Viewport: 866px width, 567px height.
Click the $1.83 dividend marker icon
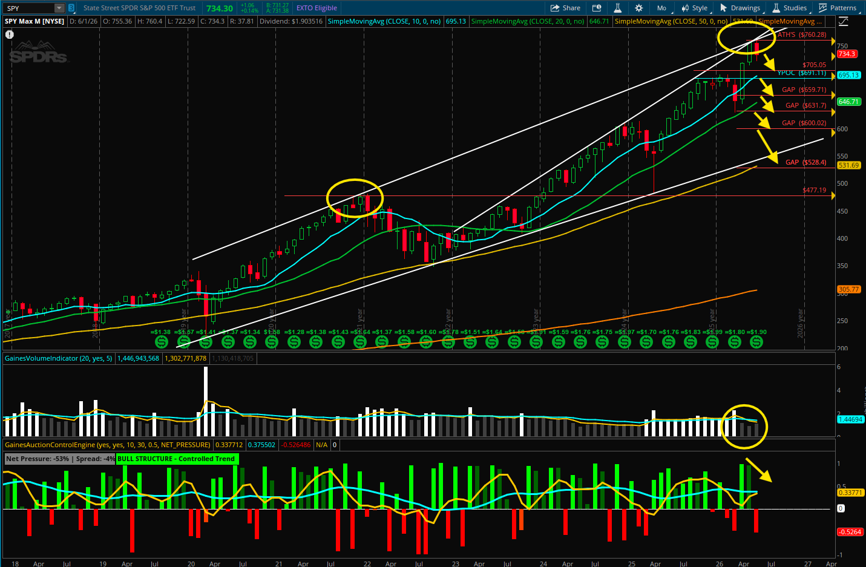click(x=691, y=342)
